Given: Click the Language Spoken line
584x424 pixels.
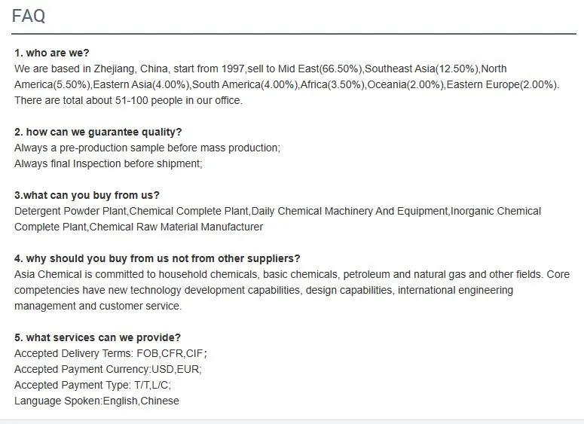Looking at the screenshot, I should tap(96, 401).
